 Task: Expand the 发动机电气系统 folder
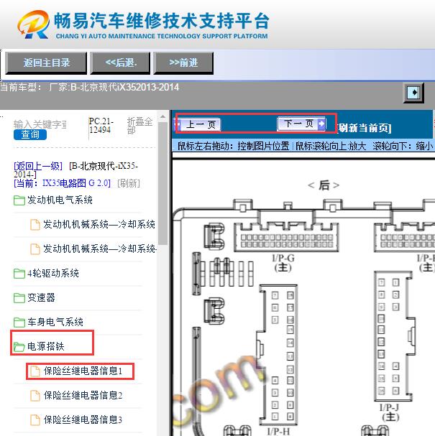point(60,200)
